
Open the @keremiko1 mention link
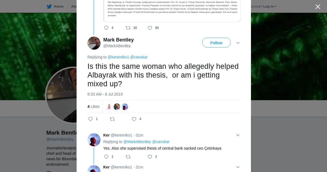(x=118, y=57)
